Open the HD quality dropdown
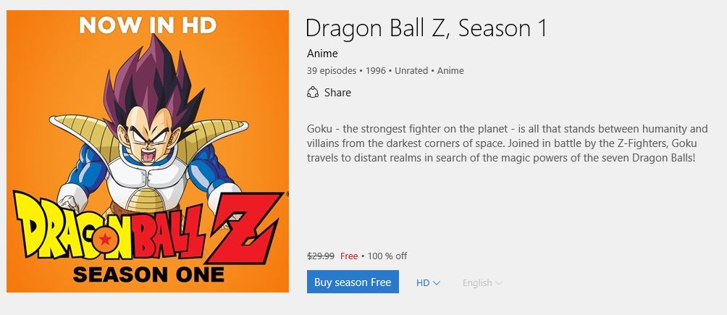The image size is (727, 315). point(428,282)
